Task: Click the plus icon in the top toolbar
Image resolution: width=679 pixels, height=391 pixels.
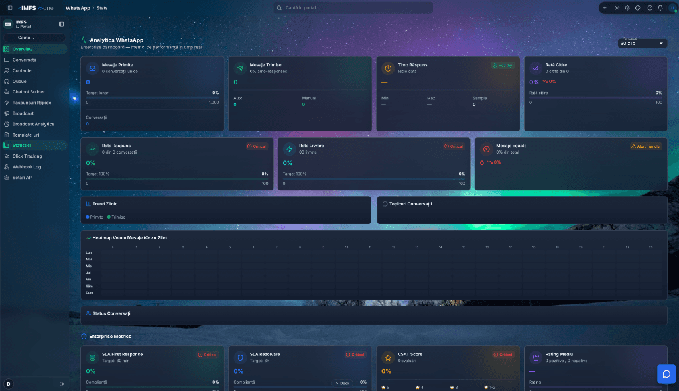Action: pyautogui.click(x=605, y=8)
